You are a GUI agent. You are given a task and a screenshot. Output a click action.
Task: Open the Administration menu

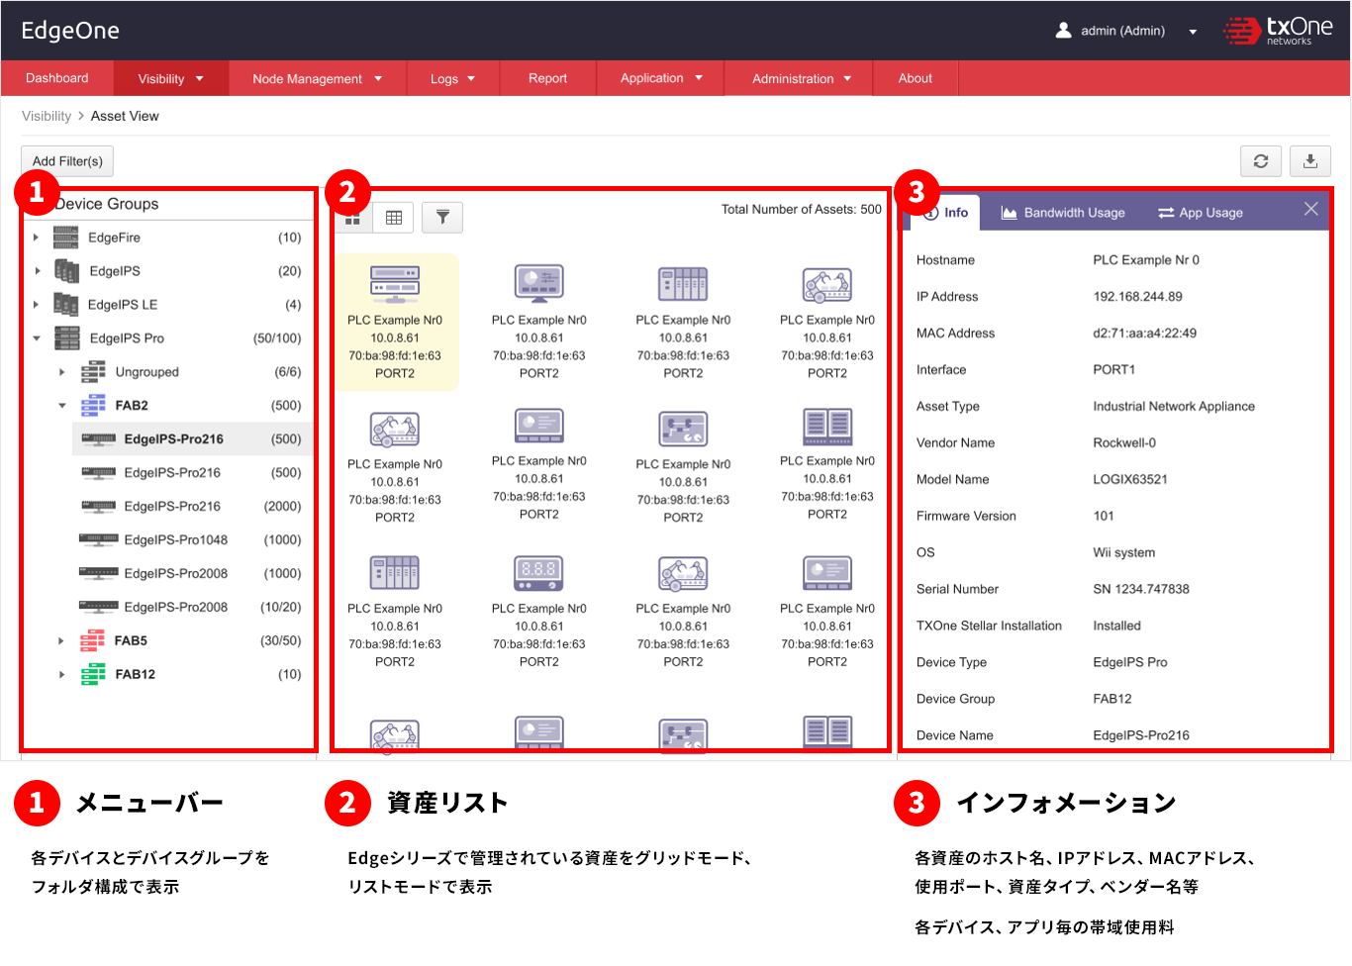(x=800, y=78)
